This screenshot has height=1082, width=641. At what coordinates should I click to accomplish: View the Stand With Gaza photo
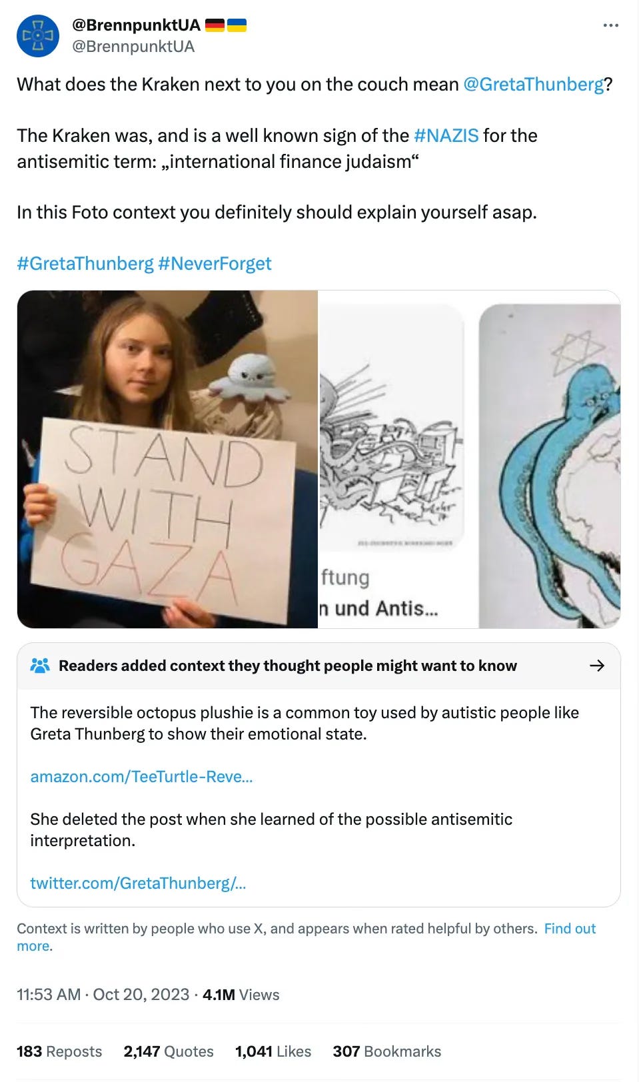pyautogui.click(x=167, y=459)
